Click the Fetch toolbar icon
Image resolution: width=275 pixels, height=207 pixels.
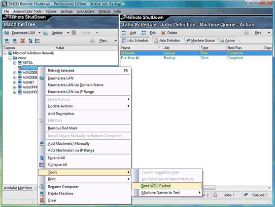pos(74,33)
